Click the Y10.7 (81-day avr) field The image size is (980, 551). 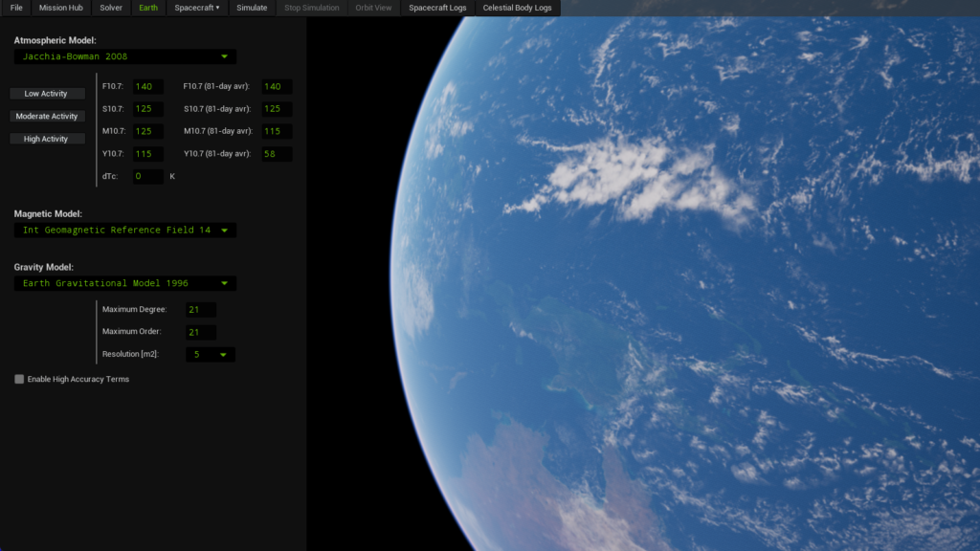(277, 154)
